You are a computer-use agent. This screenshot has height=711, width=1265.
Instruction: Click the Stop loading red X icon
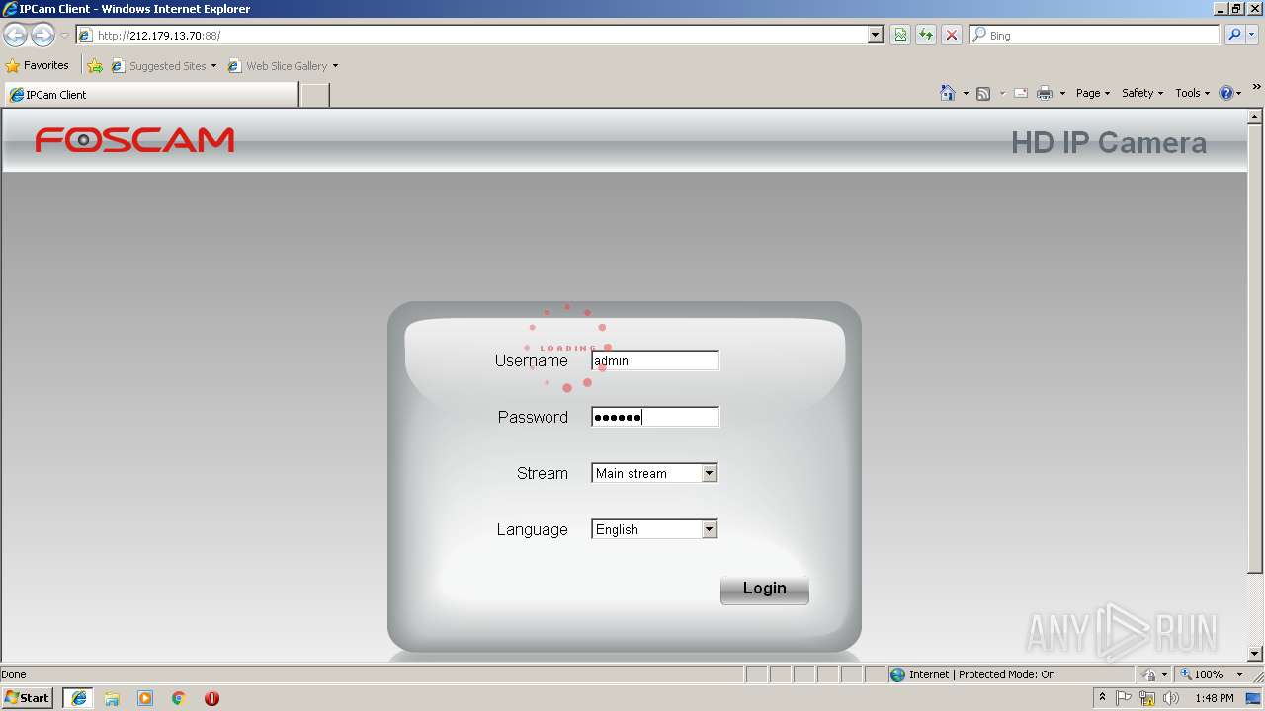952,36
